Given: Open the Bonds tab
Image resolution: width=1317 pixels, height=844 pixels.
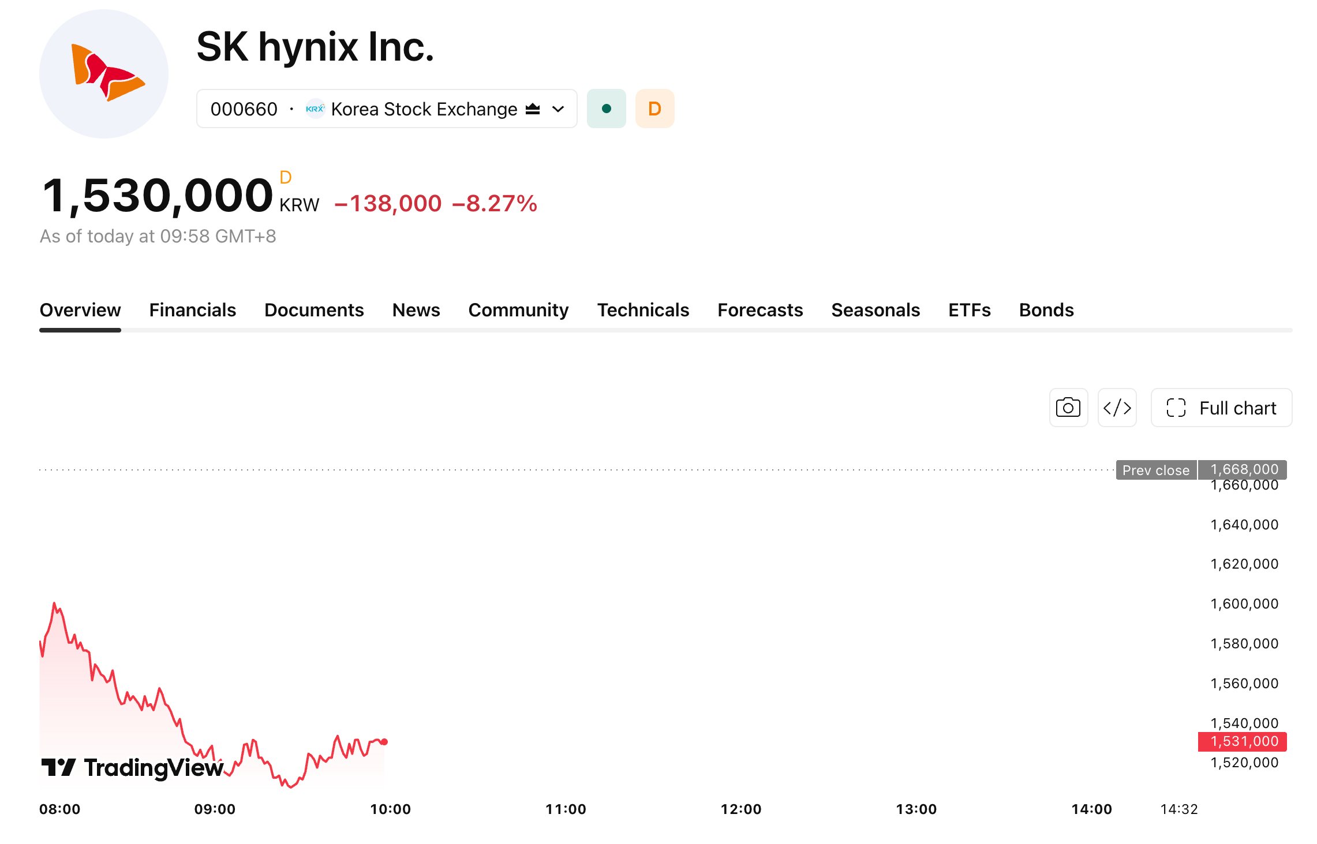Looking at the screenshot, I should coord(1046,310).
